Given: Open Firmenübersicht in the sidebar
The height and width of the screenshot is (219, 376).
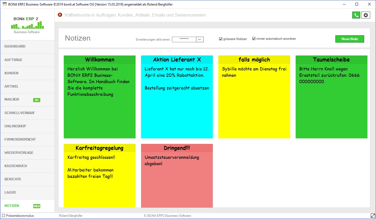Looking at the screenshot, I should [27, 139].
